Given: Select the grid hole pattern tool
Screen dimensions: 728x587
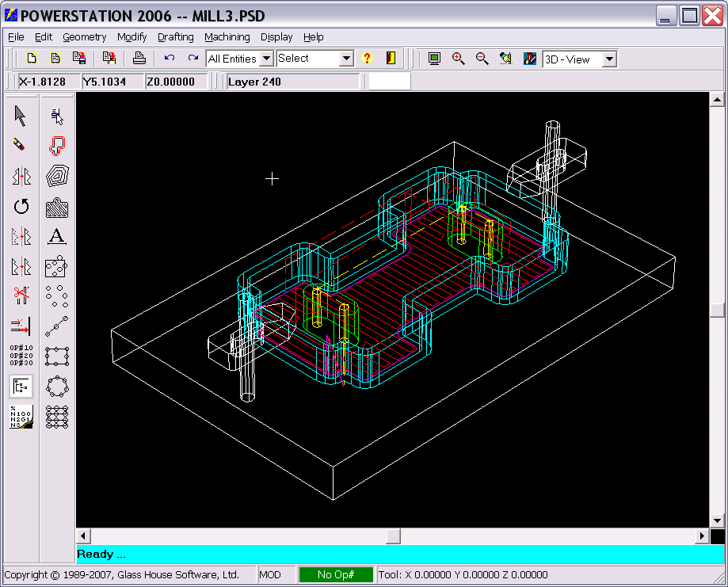Looking at the screenshot, I should click(x=57, y=417).
